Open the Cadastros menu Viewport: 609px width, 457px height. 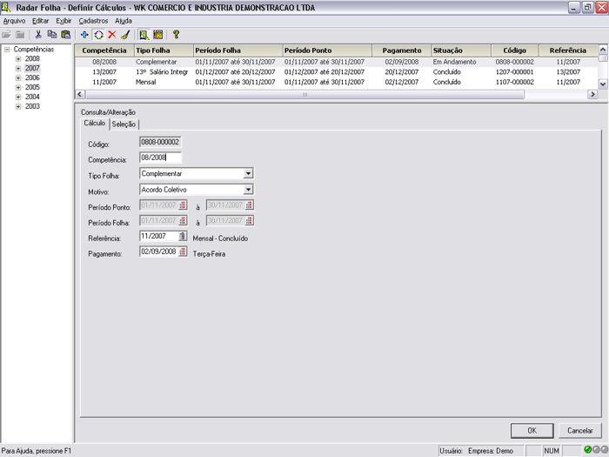pyautogui.click(x=93, y=20)
